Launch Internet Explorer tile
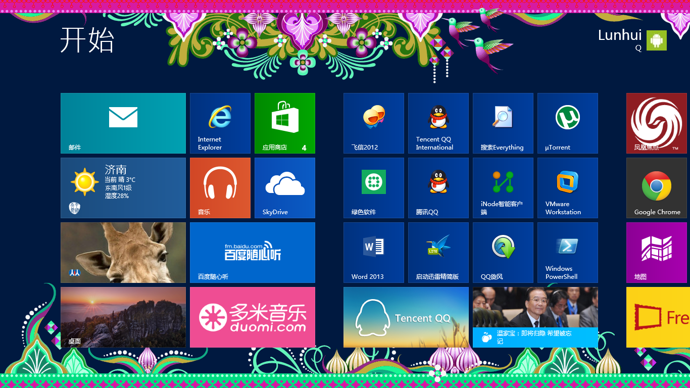 click(220, 123)
